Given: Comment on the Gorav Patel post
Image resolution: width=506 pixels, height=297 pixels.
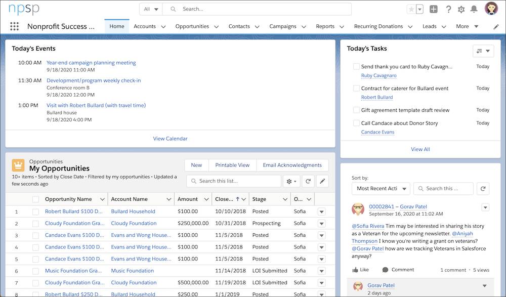Looking at the screenshot, I should click(x=398, y=270).
